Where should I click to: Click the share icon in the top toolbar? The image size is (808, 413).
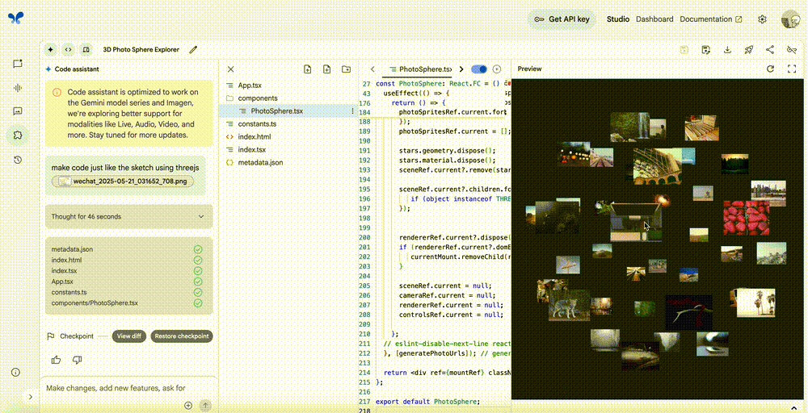769,50
